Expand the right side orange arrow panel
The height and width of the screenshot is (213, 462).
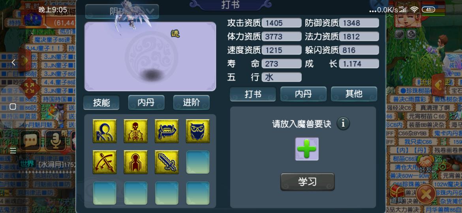pyautogui.click(x=438, y=85)
